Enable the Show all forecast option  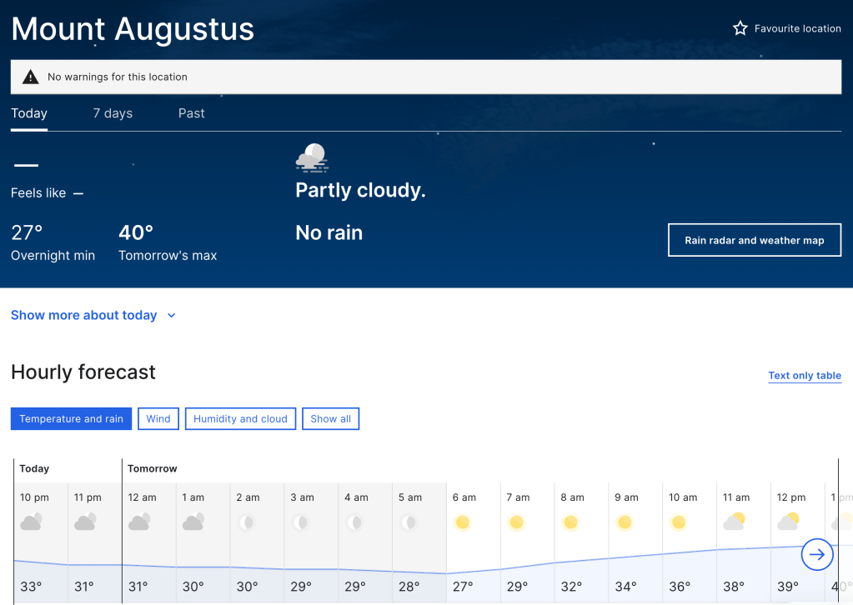point(330,418)
